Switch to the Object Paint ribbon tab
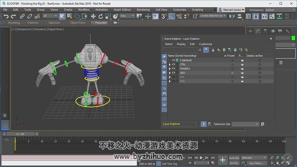This screenshot has height=167, width=297. click(x=78, y=23)
